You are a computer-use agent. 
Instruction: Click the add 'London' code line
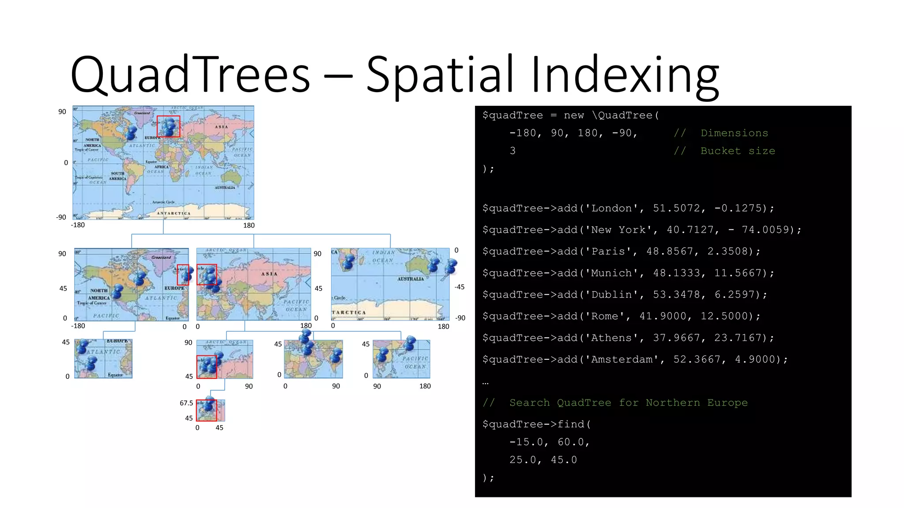coord(628,208)
